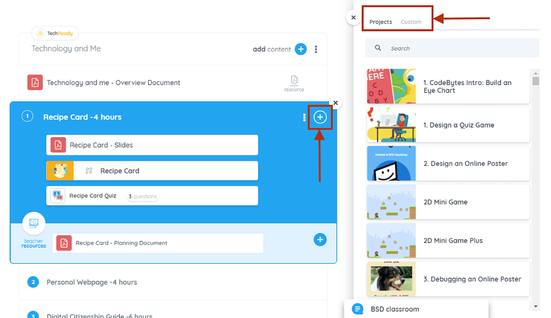Click the PDF icon on Technology and me Overview Document
This screenshot has width=551, height=318.
(35, 83)
